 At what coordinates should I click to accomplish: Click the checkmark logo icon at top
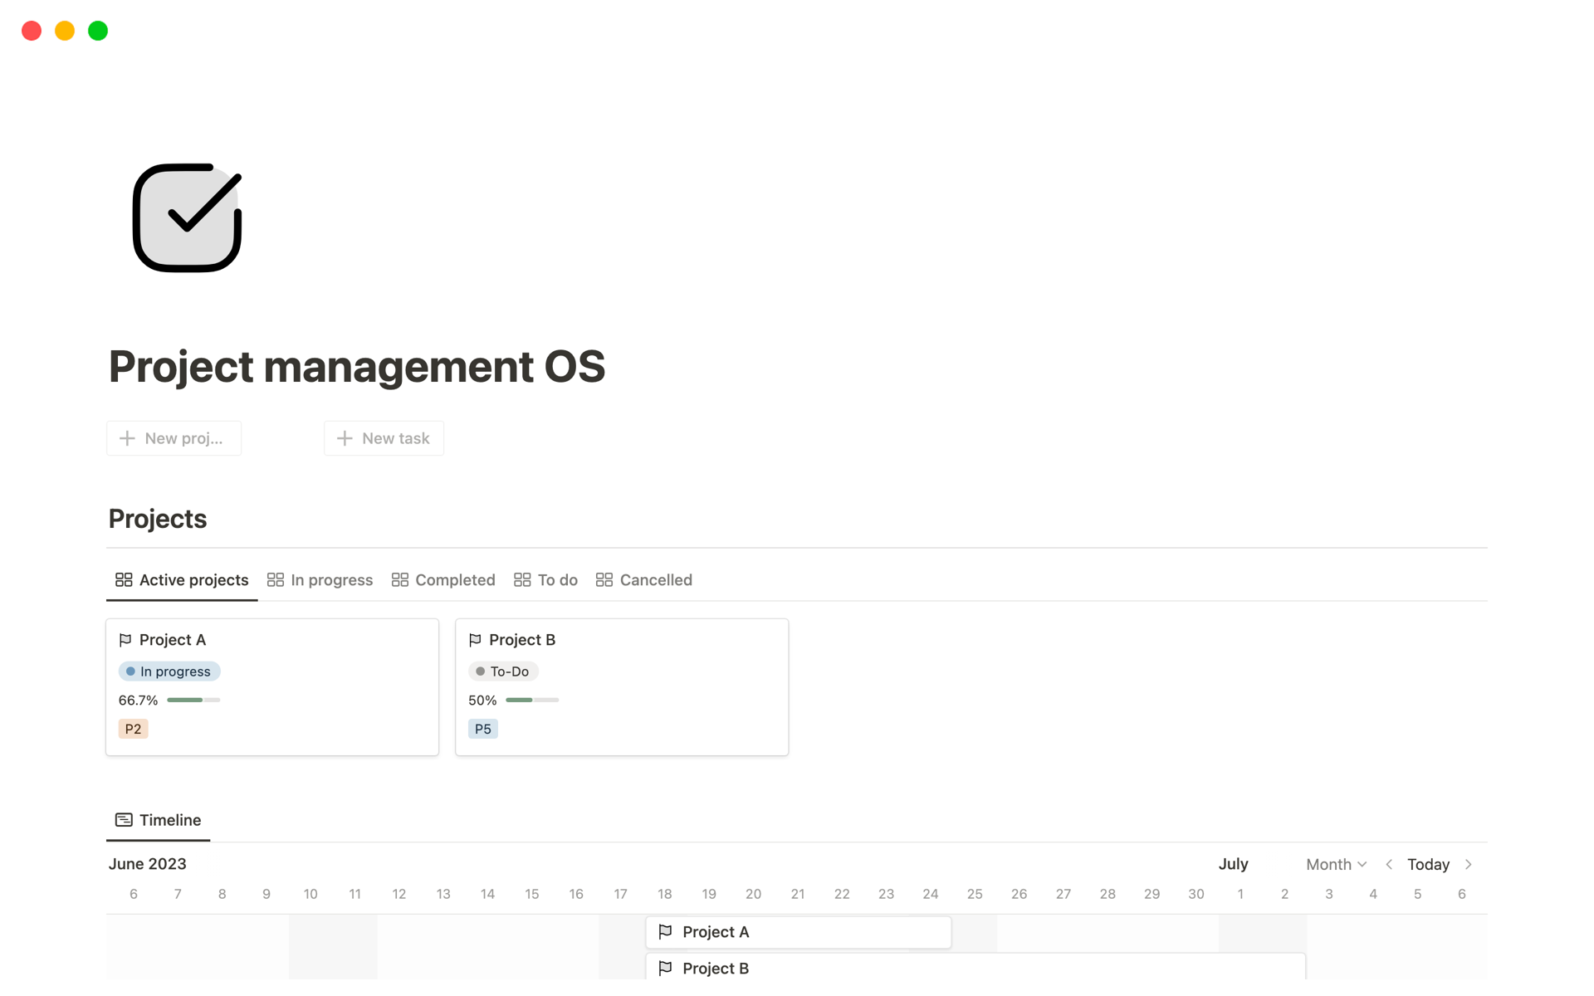click(188, 218)
